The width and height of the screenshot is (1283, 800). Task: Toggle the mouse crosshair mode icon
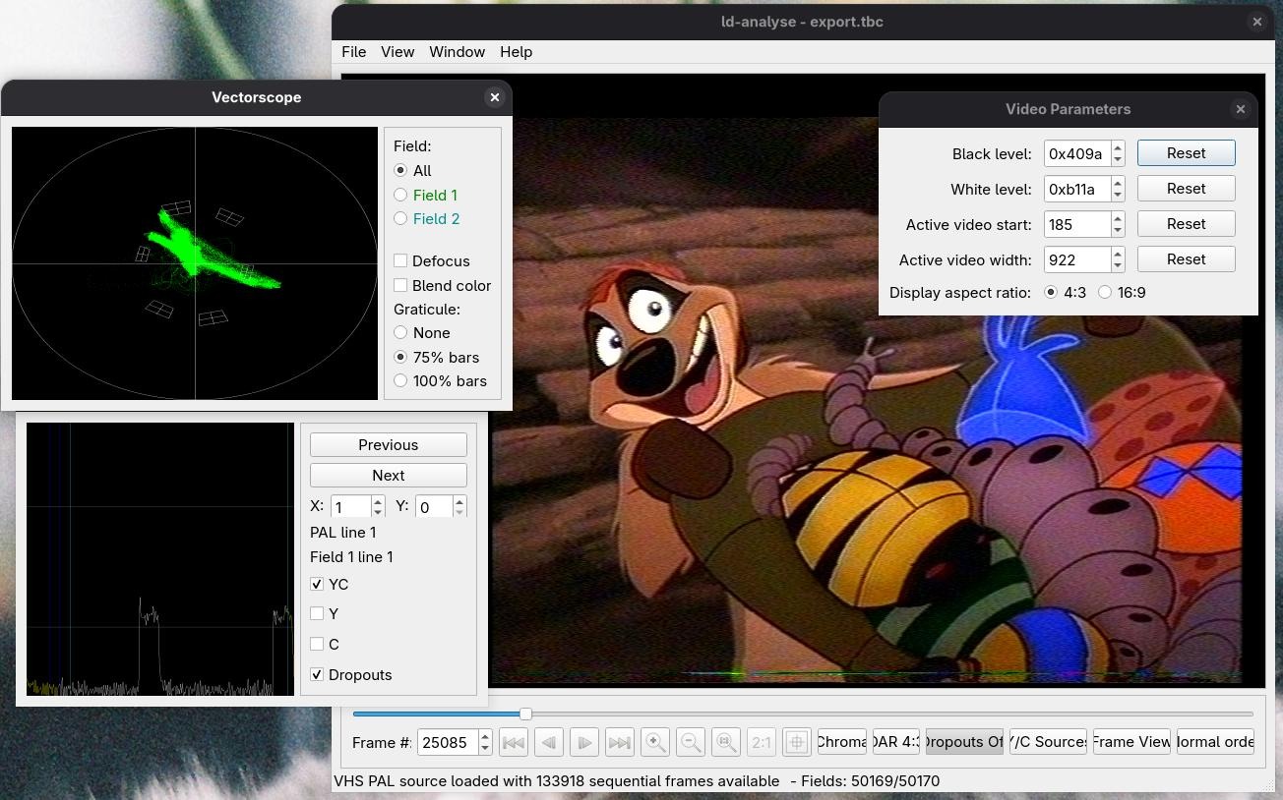coord(797,742)
